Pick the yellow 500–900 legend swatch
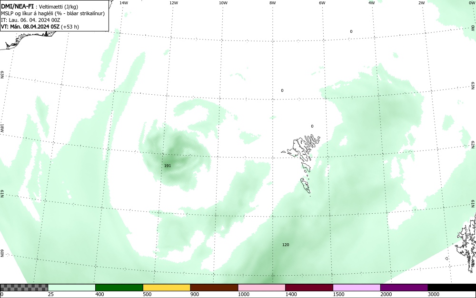The width and height of the screenshot is (476, 298). (167, 288)
